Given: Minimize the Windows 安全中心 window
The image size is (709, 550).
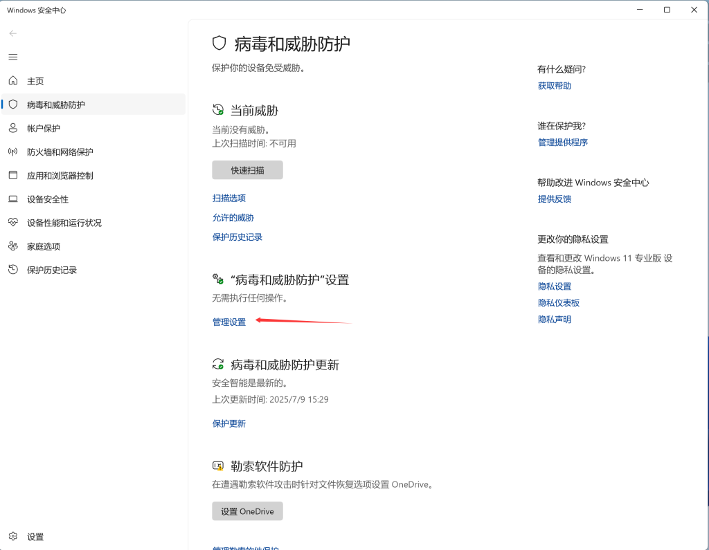Looking at the screenshot, I should (640, 10).
